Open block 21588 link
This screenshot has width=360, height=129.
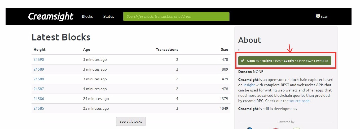39,79
